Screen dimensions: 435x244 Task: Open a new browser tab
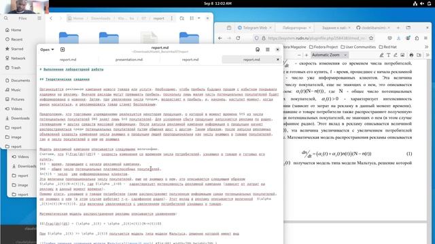pyautogui.click(x=398, y=28)
